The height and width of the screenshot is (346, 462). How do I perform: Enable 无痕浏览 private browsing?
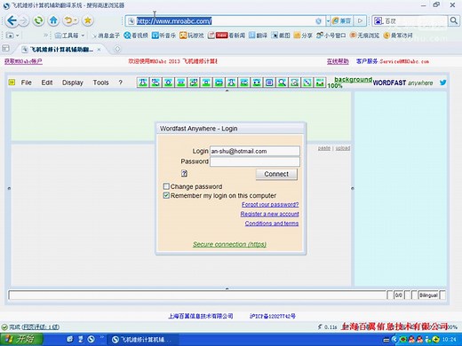(364, 35)
